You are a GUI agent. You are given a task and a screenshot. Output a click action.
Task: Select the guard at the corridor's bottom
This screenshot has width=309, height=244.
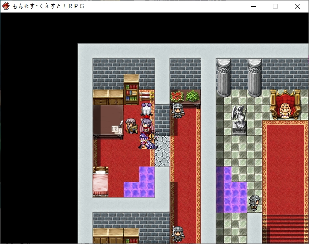click(x=178, y=234)
